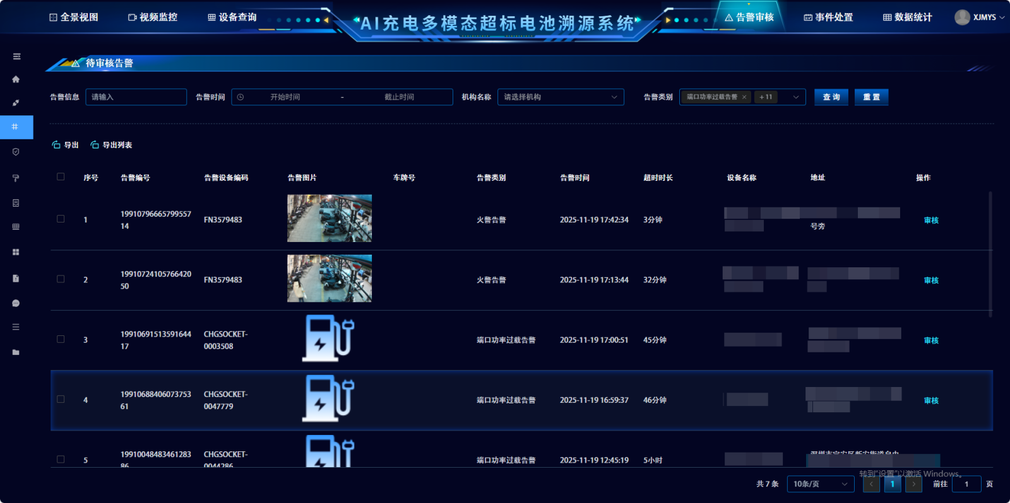1010x503 pixels.
Task: Open the XJMYS user menu
Action: 979,17
